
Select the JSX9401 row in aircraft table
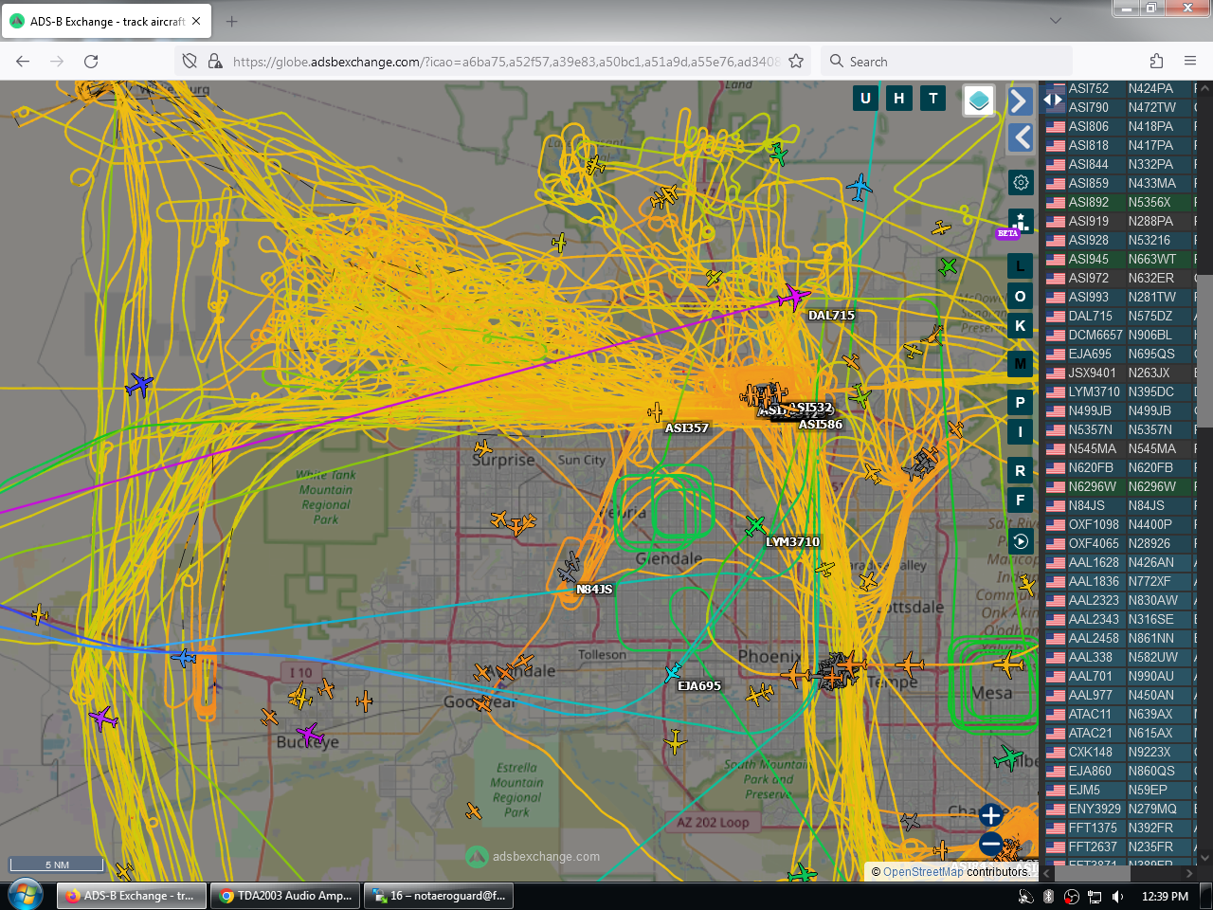(1119, 373)
